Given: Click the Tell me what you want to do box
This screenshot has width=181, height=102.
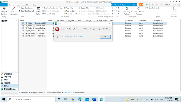Looking at the screenshot, I should (124, 5).
